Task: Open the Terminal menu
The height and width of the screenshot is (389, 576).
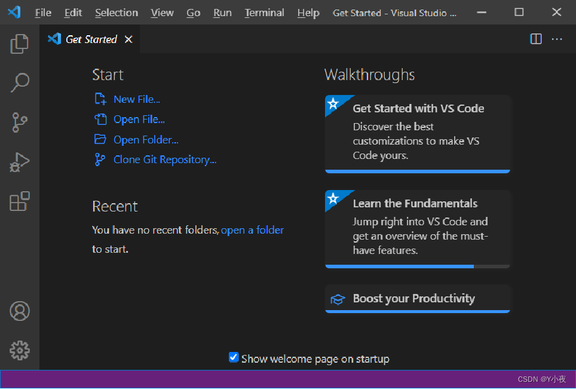Action: [265, 13]
